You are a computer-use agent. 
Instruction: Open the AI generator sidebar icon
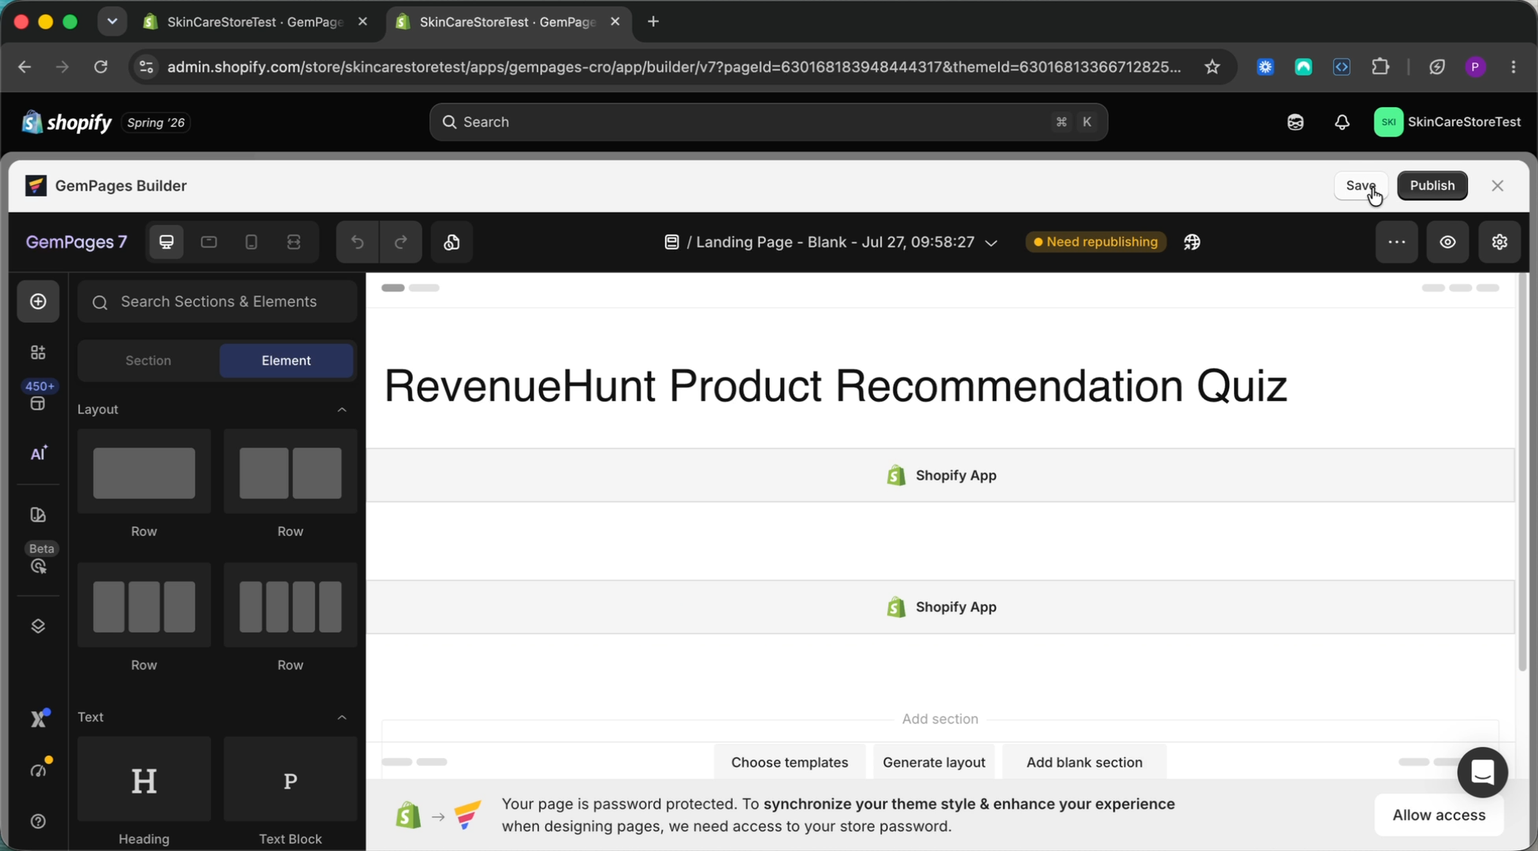click(38, 453)
